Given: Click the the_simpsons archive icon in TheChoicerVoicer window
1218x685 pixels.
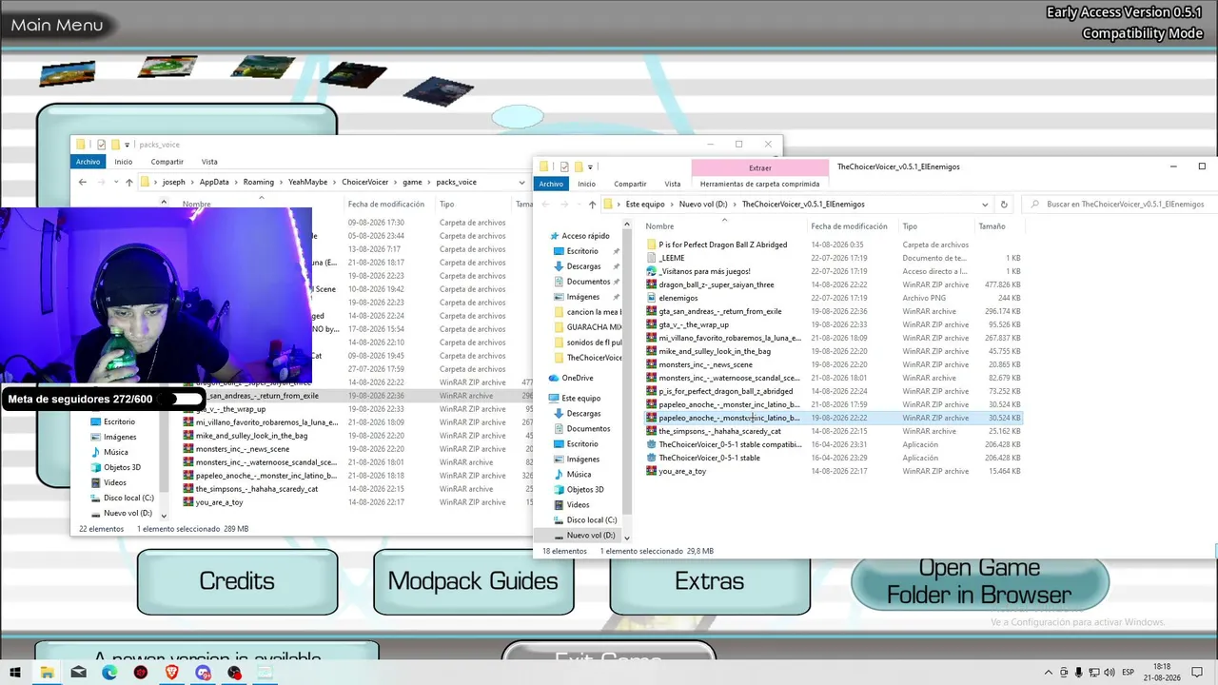Looking at the screenshot, I should 651,431.
